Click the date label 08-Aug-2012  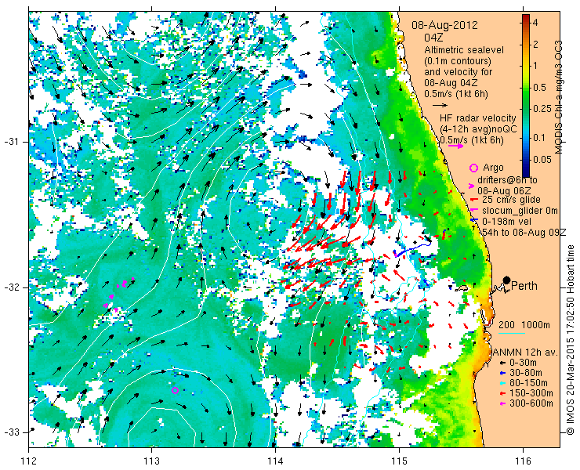[445, 25]
